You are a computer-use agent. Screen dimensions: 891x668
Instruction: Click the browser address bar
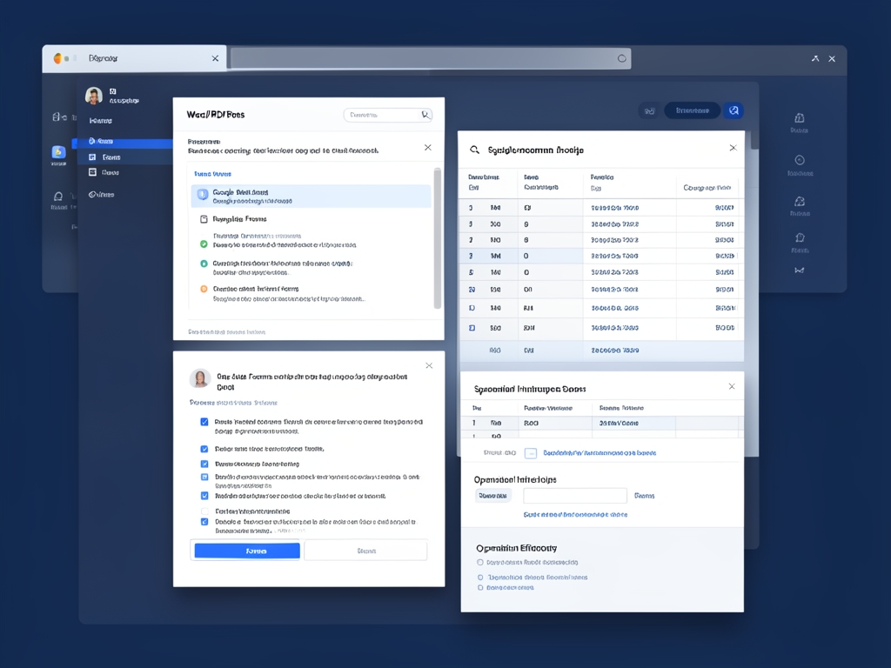(x=430, y=58)
